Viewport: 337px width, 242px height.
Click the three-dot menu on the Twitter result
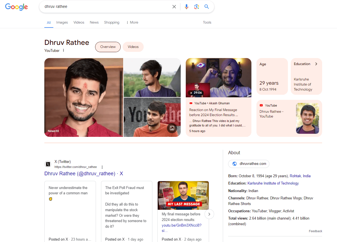pos(102,167)
